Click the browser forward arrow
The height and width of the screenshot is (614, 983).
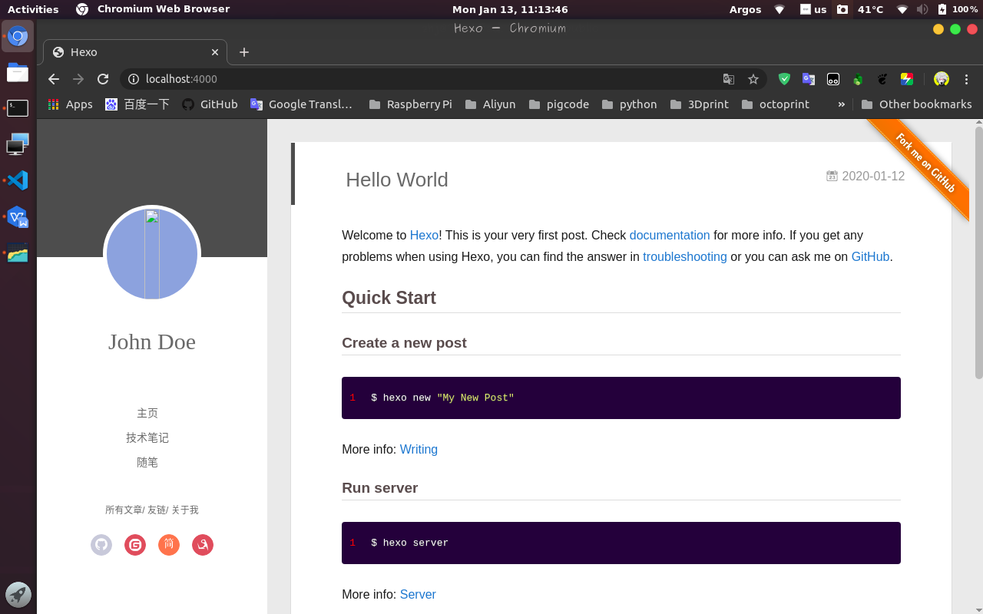pyautogui.click(x=78, y=79)
